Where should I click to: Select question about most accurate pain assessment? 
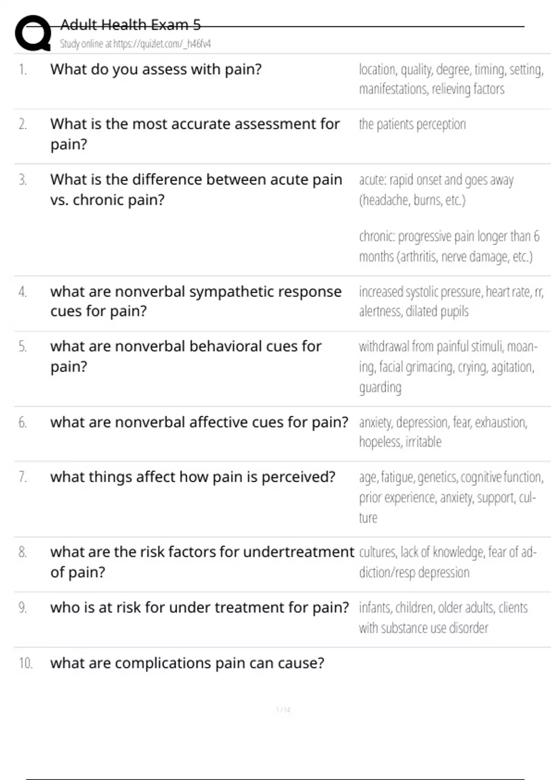click(195, 134)
